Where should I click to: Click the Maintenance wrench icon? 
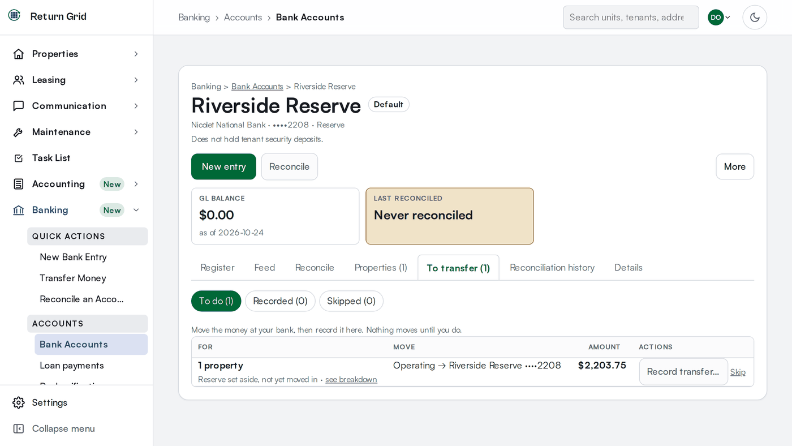tap(19, 132)
